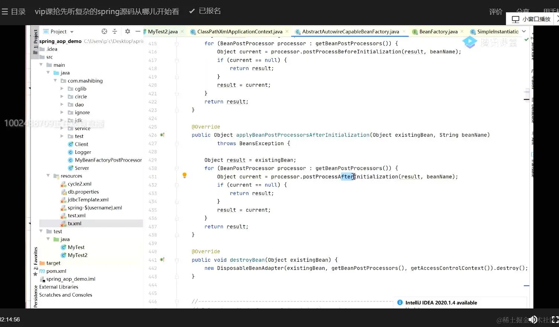Select db.properties file

[x=83, y=192]
